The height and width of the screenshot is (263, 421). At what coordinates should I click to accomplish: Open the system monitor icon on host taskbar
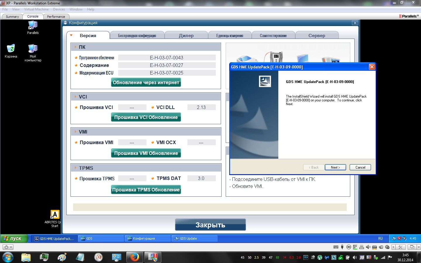pyautogui.click(x=44, y=257)
